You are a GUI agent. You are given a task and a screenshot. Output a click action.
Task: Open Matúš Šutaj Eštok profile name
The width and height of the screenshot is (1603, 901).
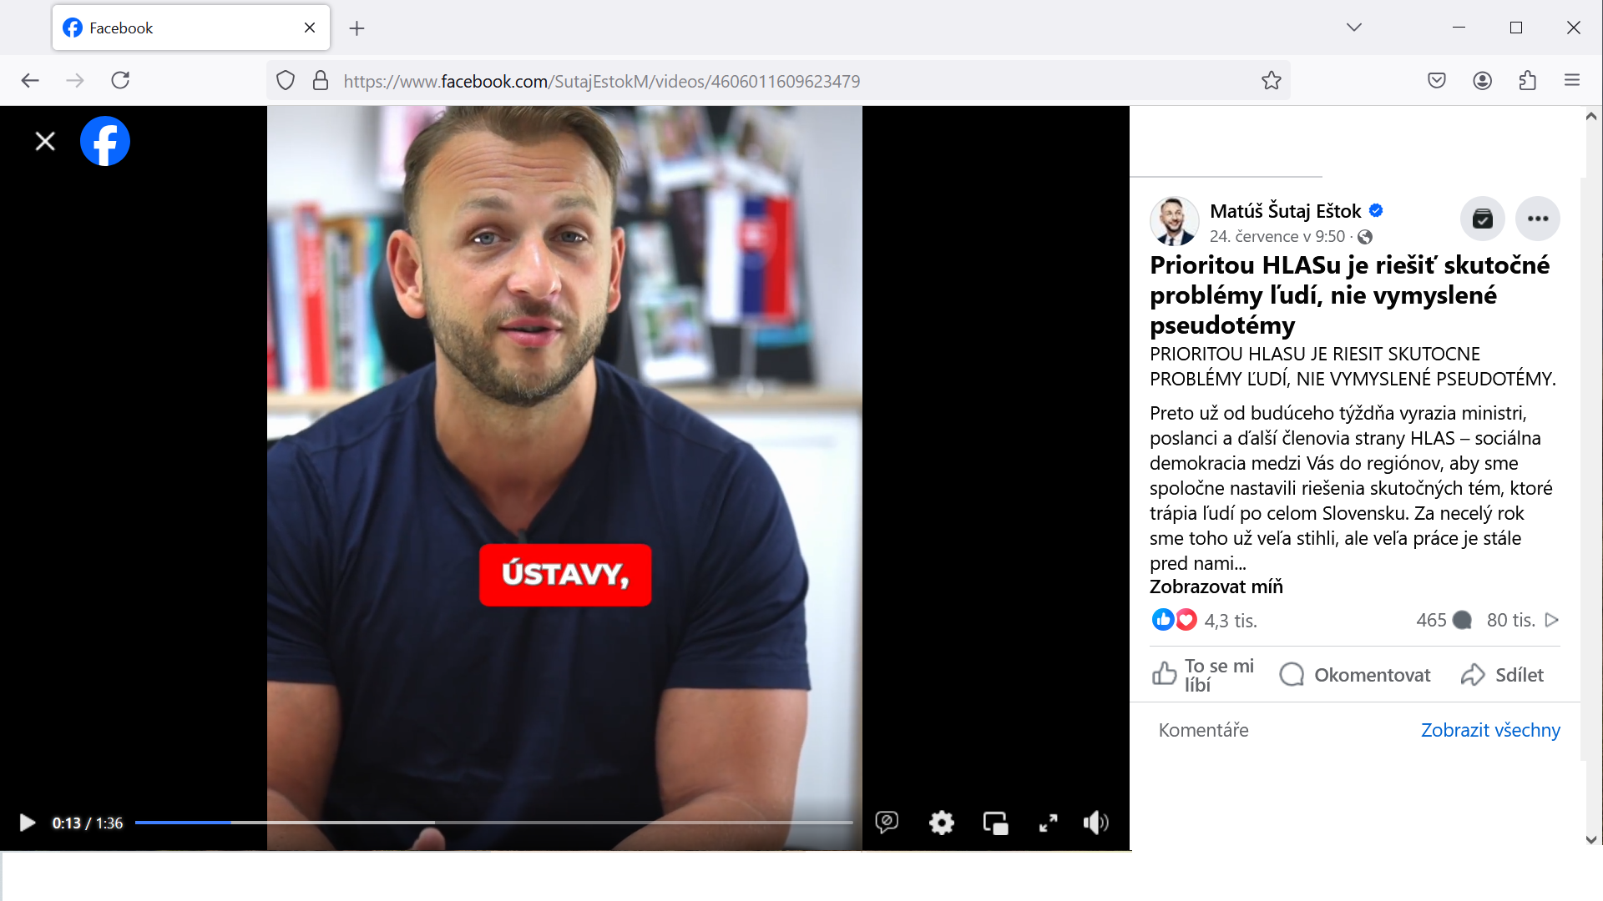[1286, 211]
